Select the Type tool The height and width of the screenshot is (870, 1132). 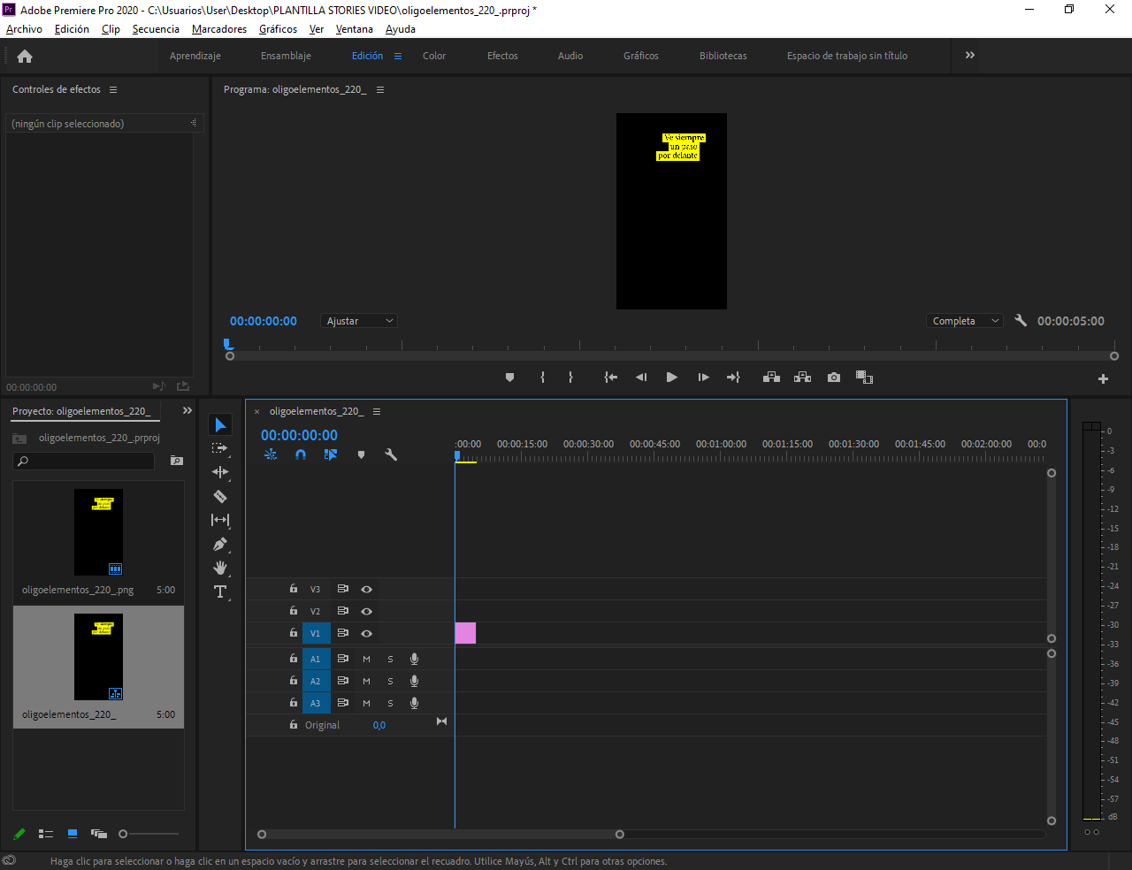tap(220, 591)
